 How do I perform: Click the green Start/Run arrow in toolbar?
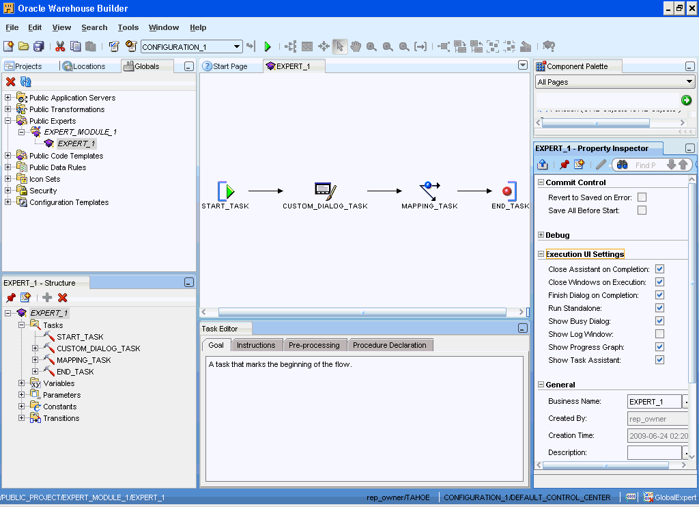(268, 46)
